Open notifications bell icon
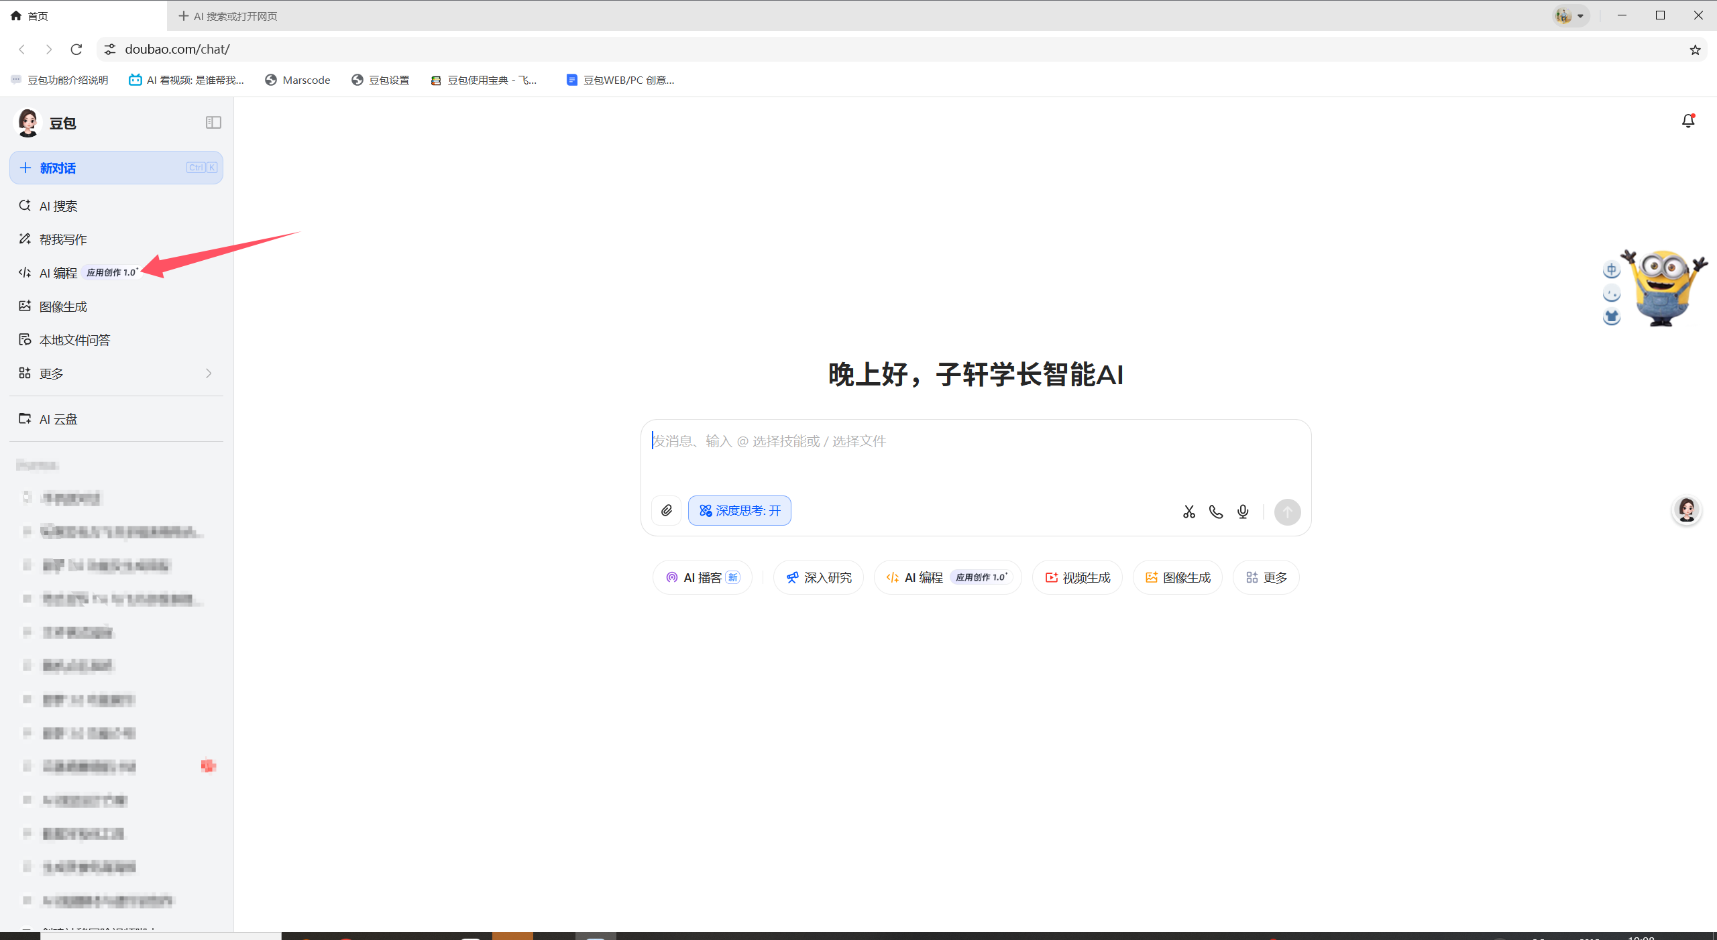The width and height of the screenshot is (1717, 940). coord(1688,121)
